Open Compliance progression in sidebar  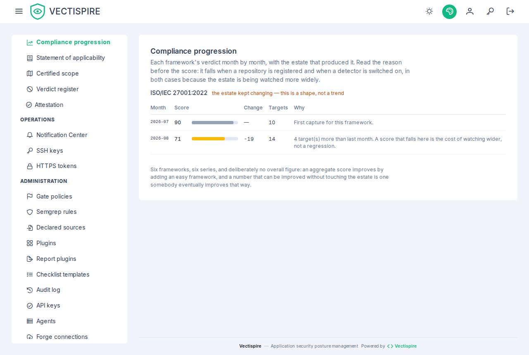69,42
